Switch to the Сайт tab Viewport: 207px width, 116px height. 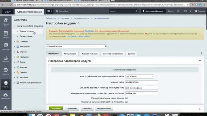point(8,12)
